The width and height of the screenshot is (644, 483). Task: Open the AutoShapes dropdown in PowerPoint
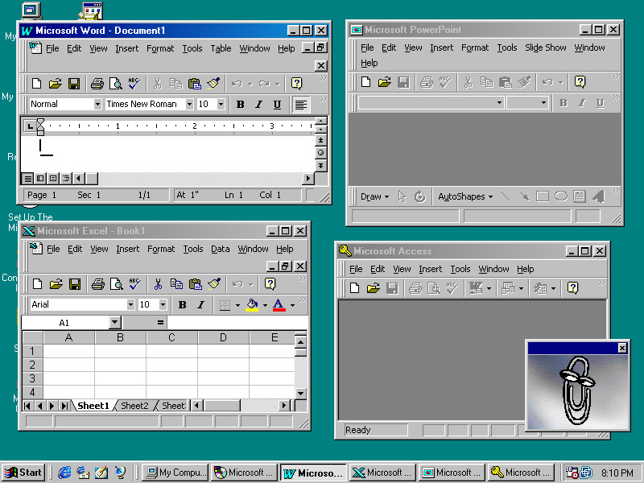tap(465, 196)
